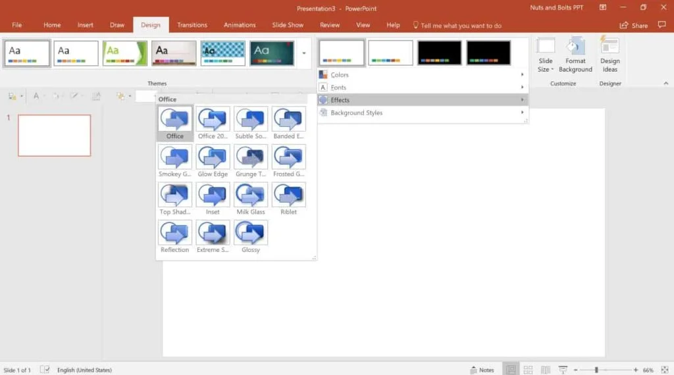
Task: Start Slide Show from status bar
Action: pyautogui.click(x=563, y=370)
